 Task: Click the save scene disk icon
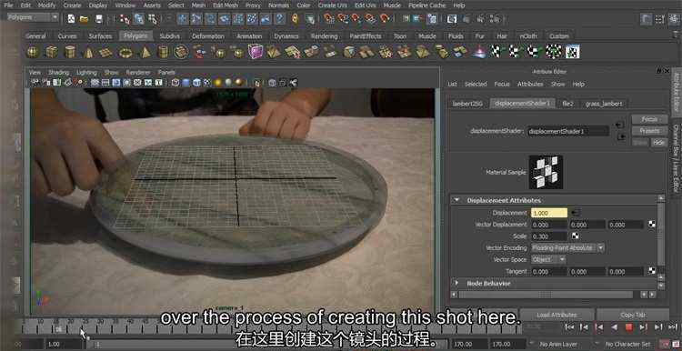[x=99, y=19]
